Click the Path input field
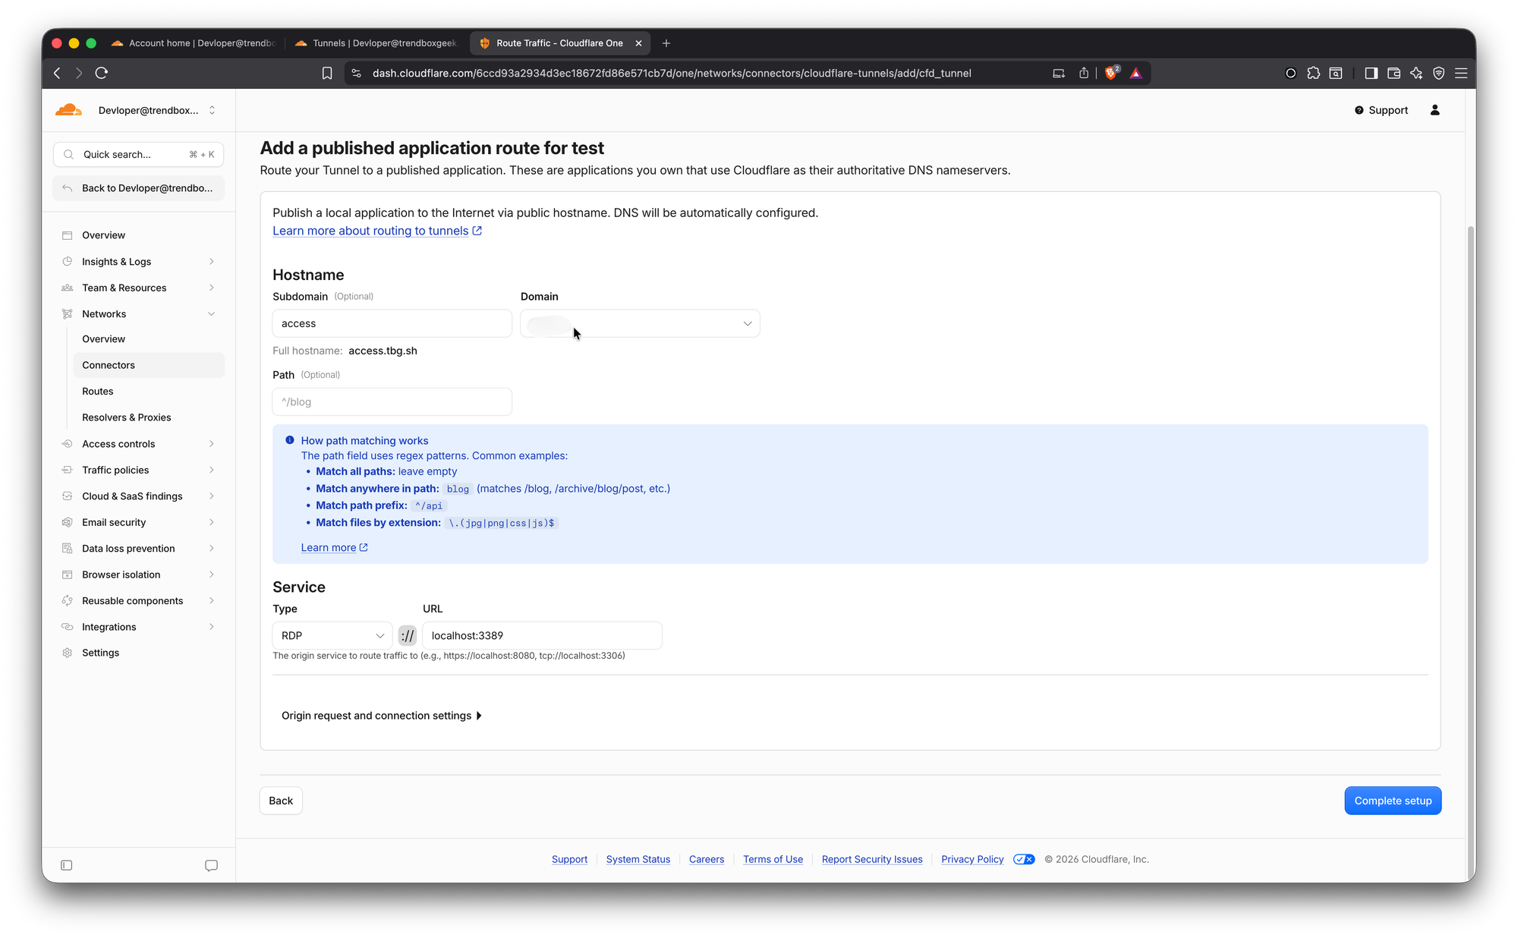Viewport: 1518px width, 938px height. click(392, 401)
